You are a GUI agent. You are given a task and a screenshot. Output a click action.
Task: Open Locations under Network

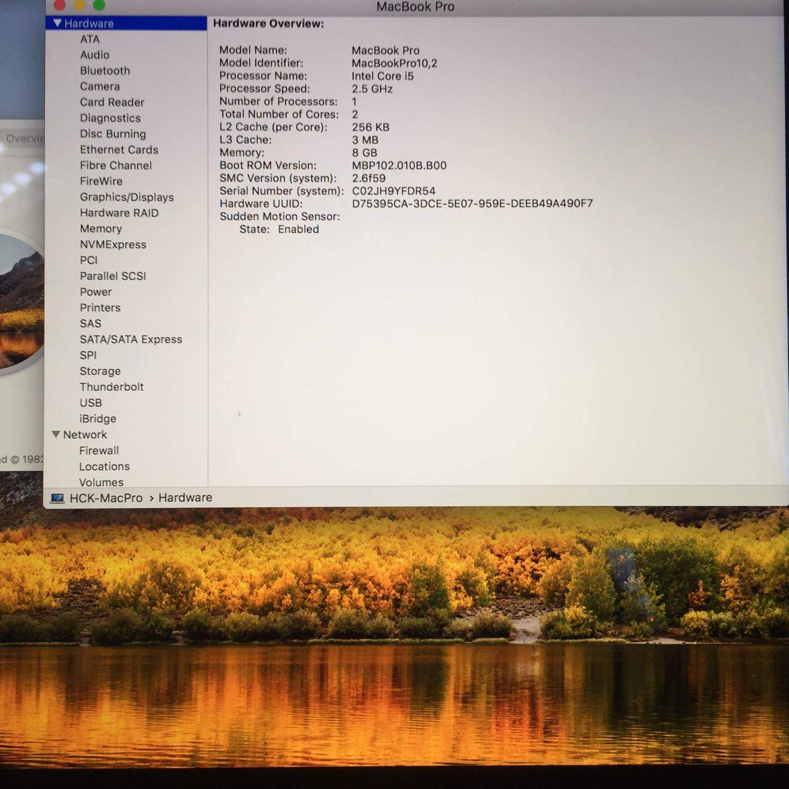pos(104,467)
